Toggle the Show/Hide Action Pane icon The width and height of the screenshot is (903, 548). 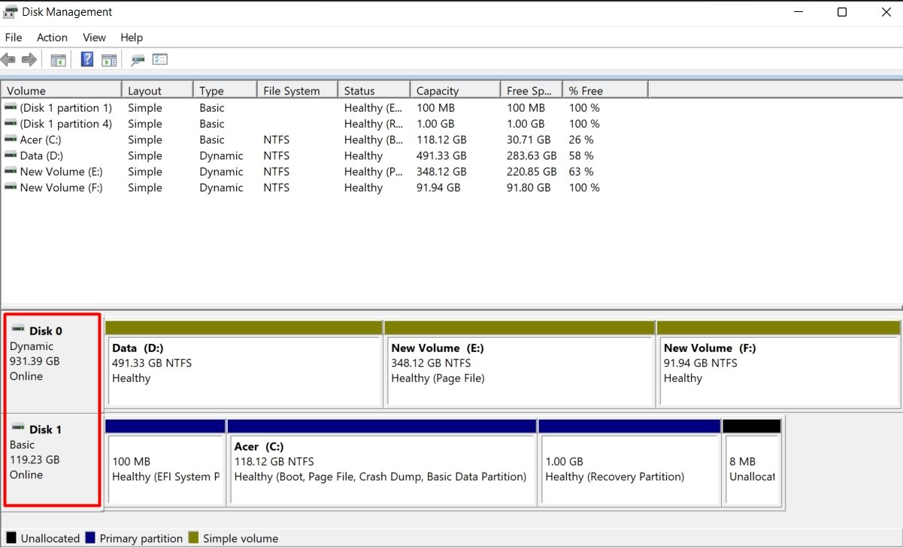109,60
